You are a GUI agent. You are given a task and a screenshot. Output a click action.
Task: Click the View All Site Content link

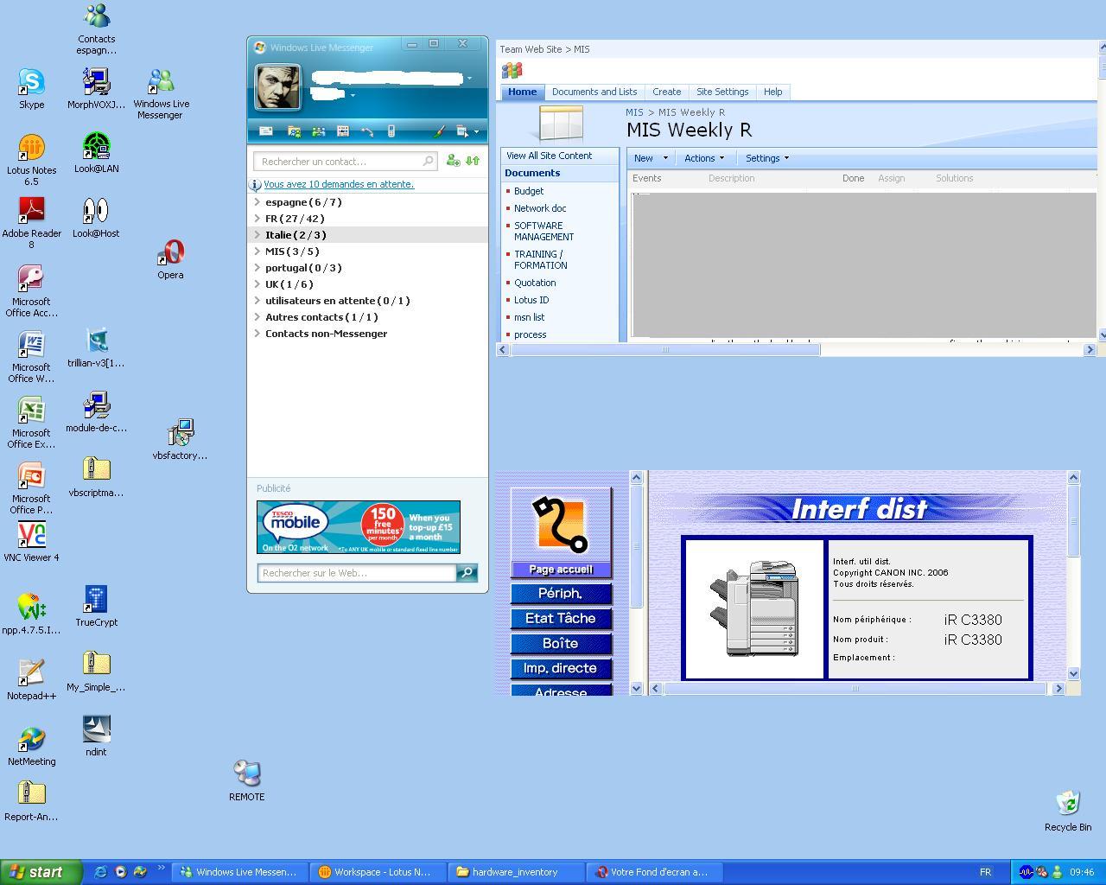[549, 156]
